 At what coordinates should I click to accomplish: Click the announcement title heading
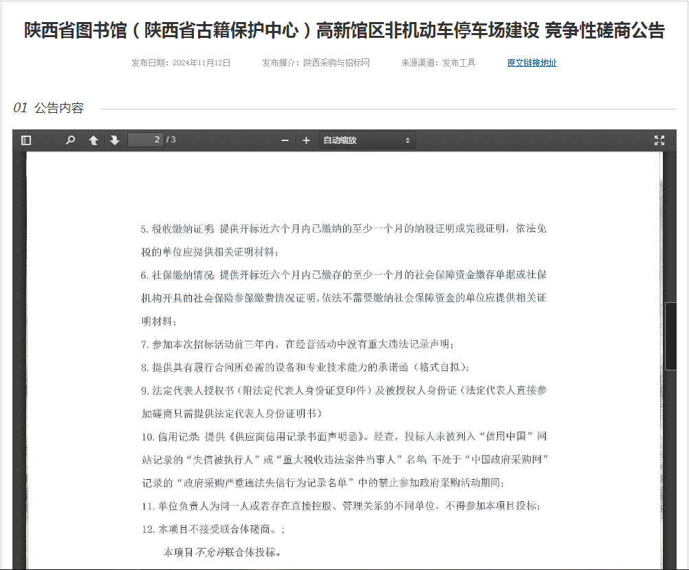pos(344,31)
